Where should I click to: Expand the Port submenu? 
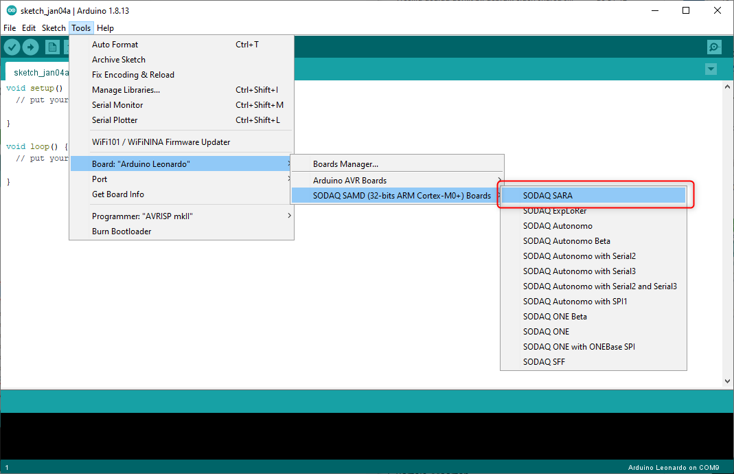coord(182,179)
